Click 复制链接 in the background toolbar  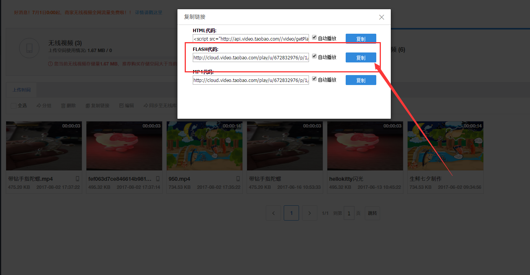[98, 106]
